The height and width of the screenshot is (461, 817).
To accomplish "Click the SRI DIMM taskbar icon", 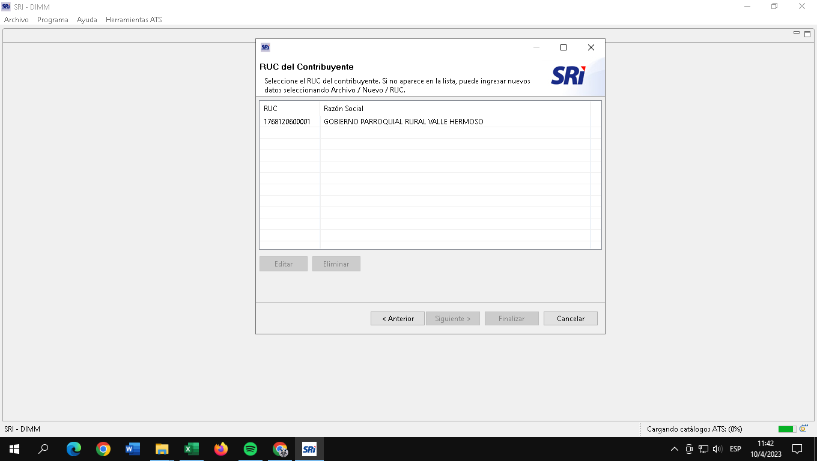I will click(x=309, y=449).
